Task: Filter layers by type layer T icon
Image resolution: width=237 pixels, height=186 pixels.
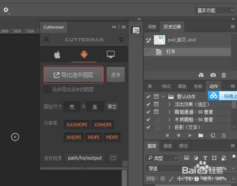Action: tap(205, 158)
